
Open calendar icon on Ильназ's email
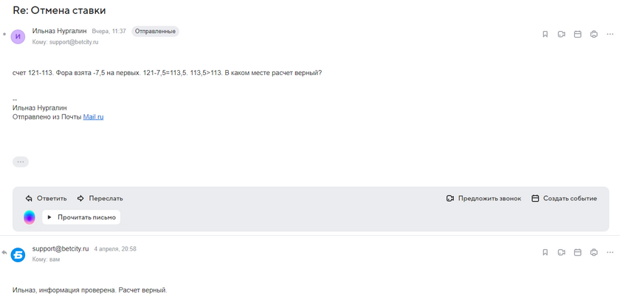pos(577,35)
